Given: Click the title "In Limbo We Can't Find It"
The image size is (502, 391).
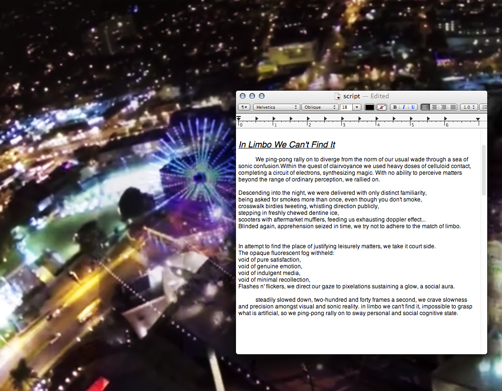Looking at the screenshot, I should pos(287,145).
